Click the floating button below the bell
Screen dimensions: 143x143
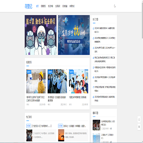(139, 127)
